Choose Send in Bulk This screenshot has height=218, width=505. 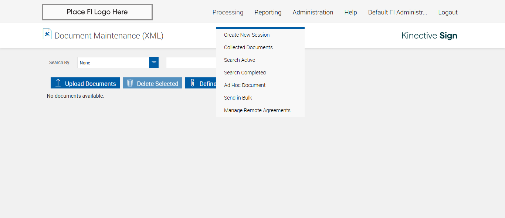(x=238, y=98)
